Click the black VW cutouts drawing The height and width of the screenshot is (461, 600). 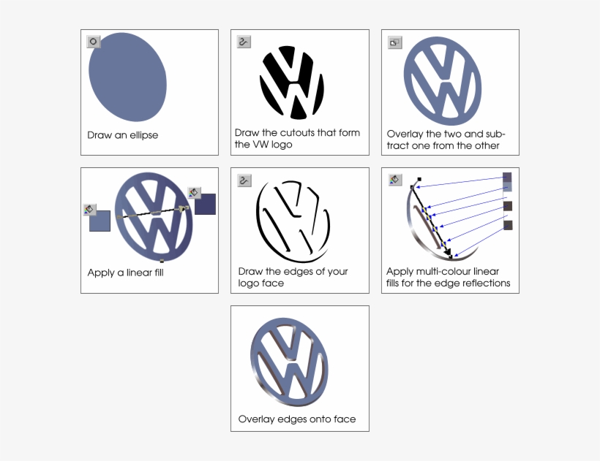292,83
